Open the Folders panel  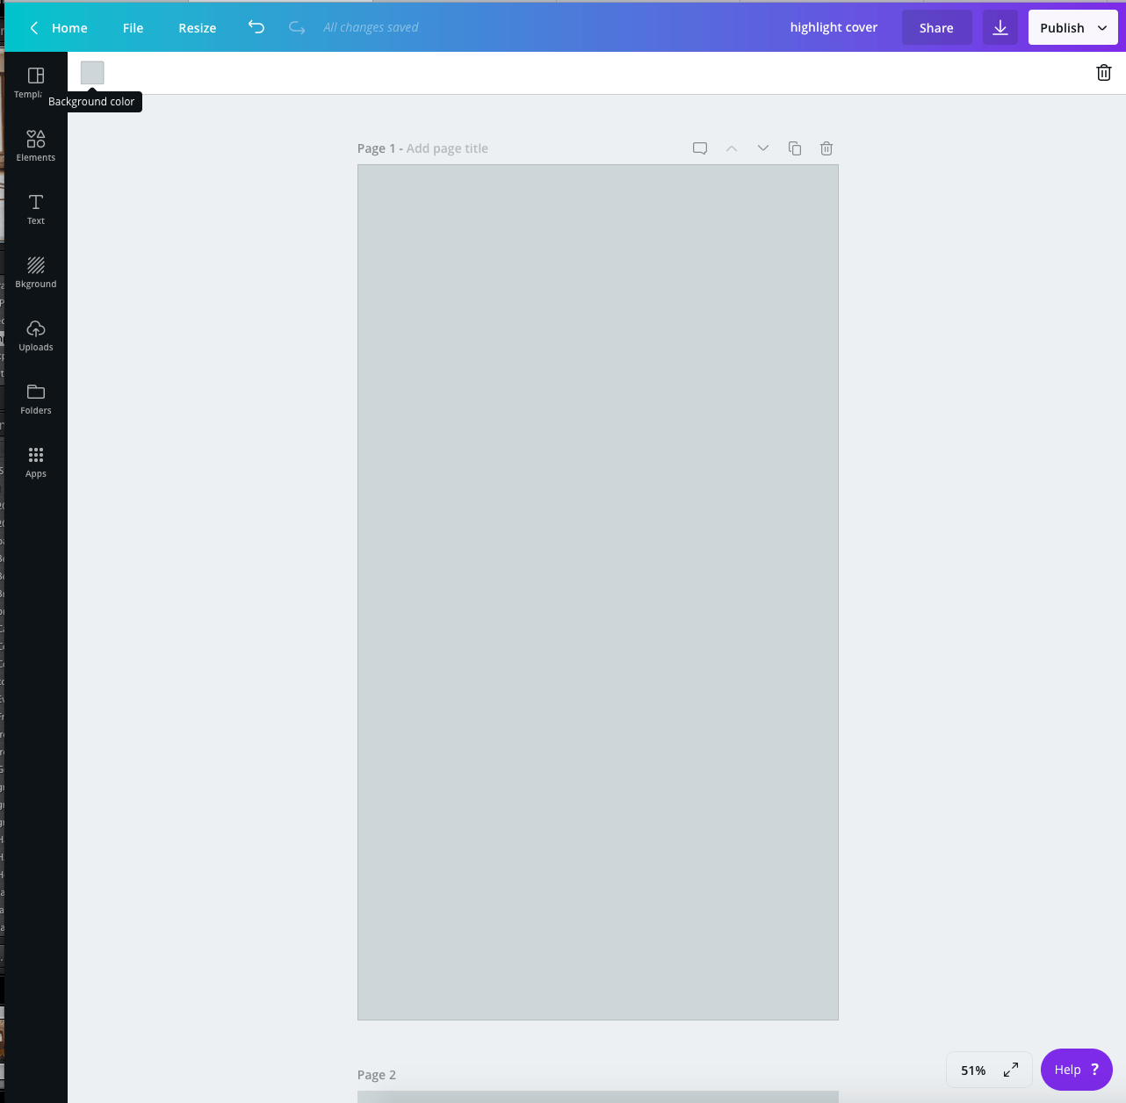coord(35,399)
